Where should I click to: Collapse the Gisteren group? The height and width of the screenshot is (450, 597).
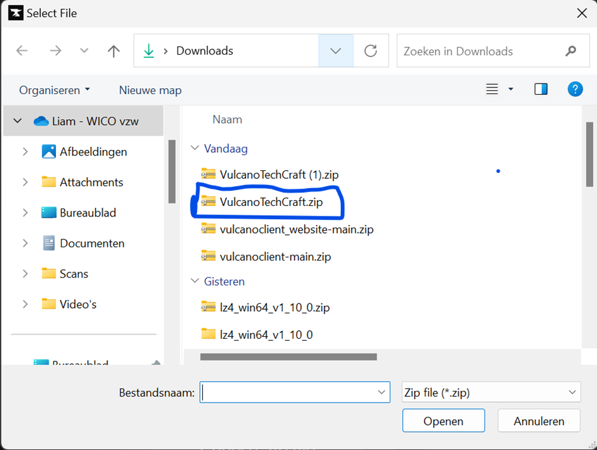click(194, 281)
